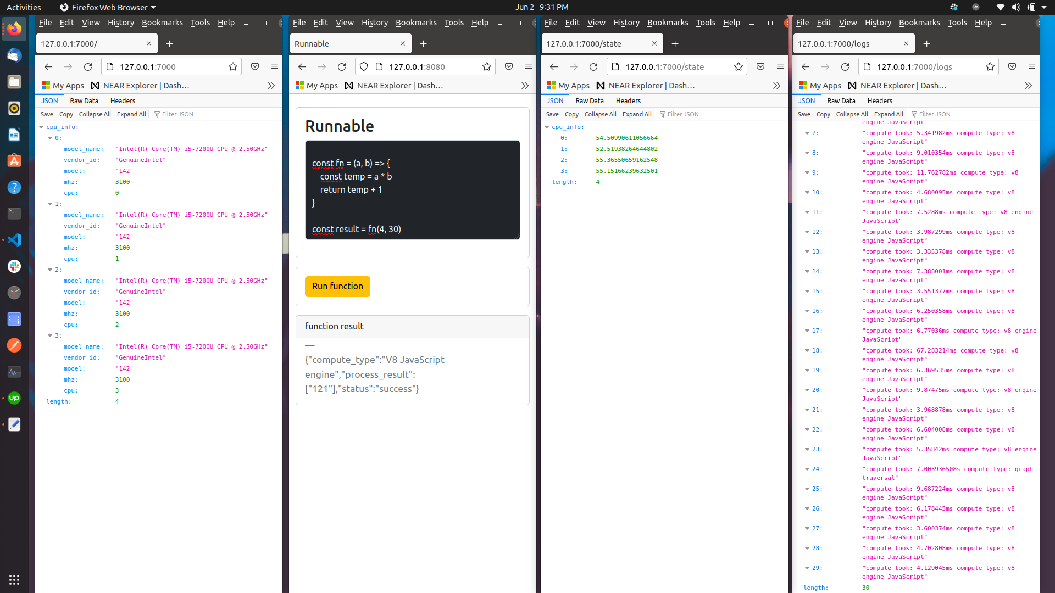Open Ubuntu Software from the dock

pos(14,161)
